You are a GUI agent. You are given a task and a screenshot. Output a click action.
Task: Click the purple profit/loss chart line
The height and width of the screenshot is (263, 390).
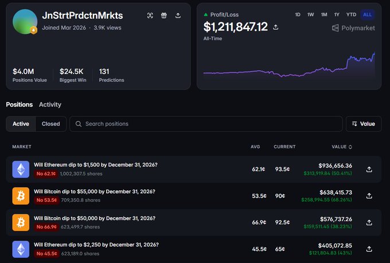289,66
